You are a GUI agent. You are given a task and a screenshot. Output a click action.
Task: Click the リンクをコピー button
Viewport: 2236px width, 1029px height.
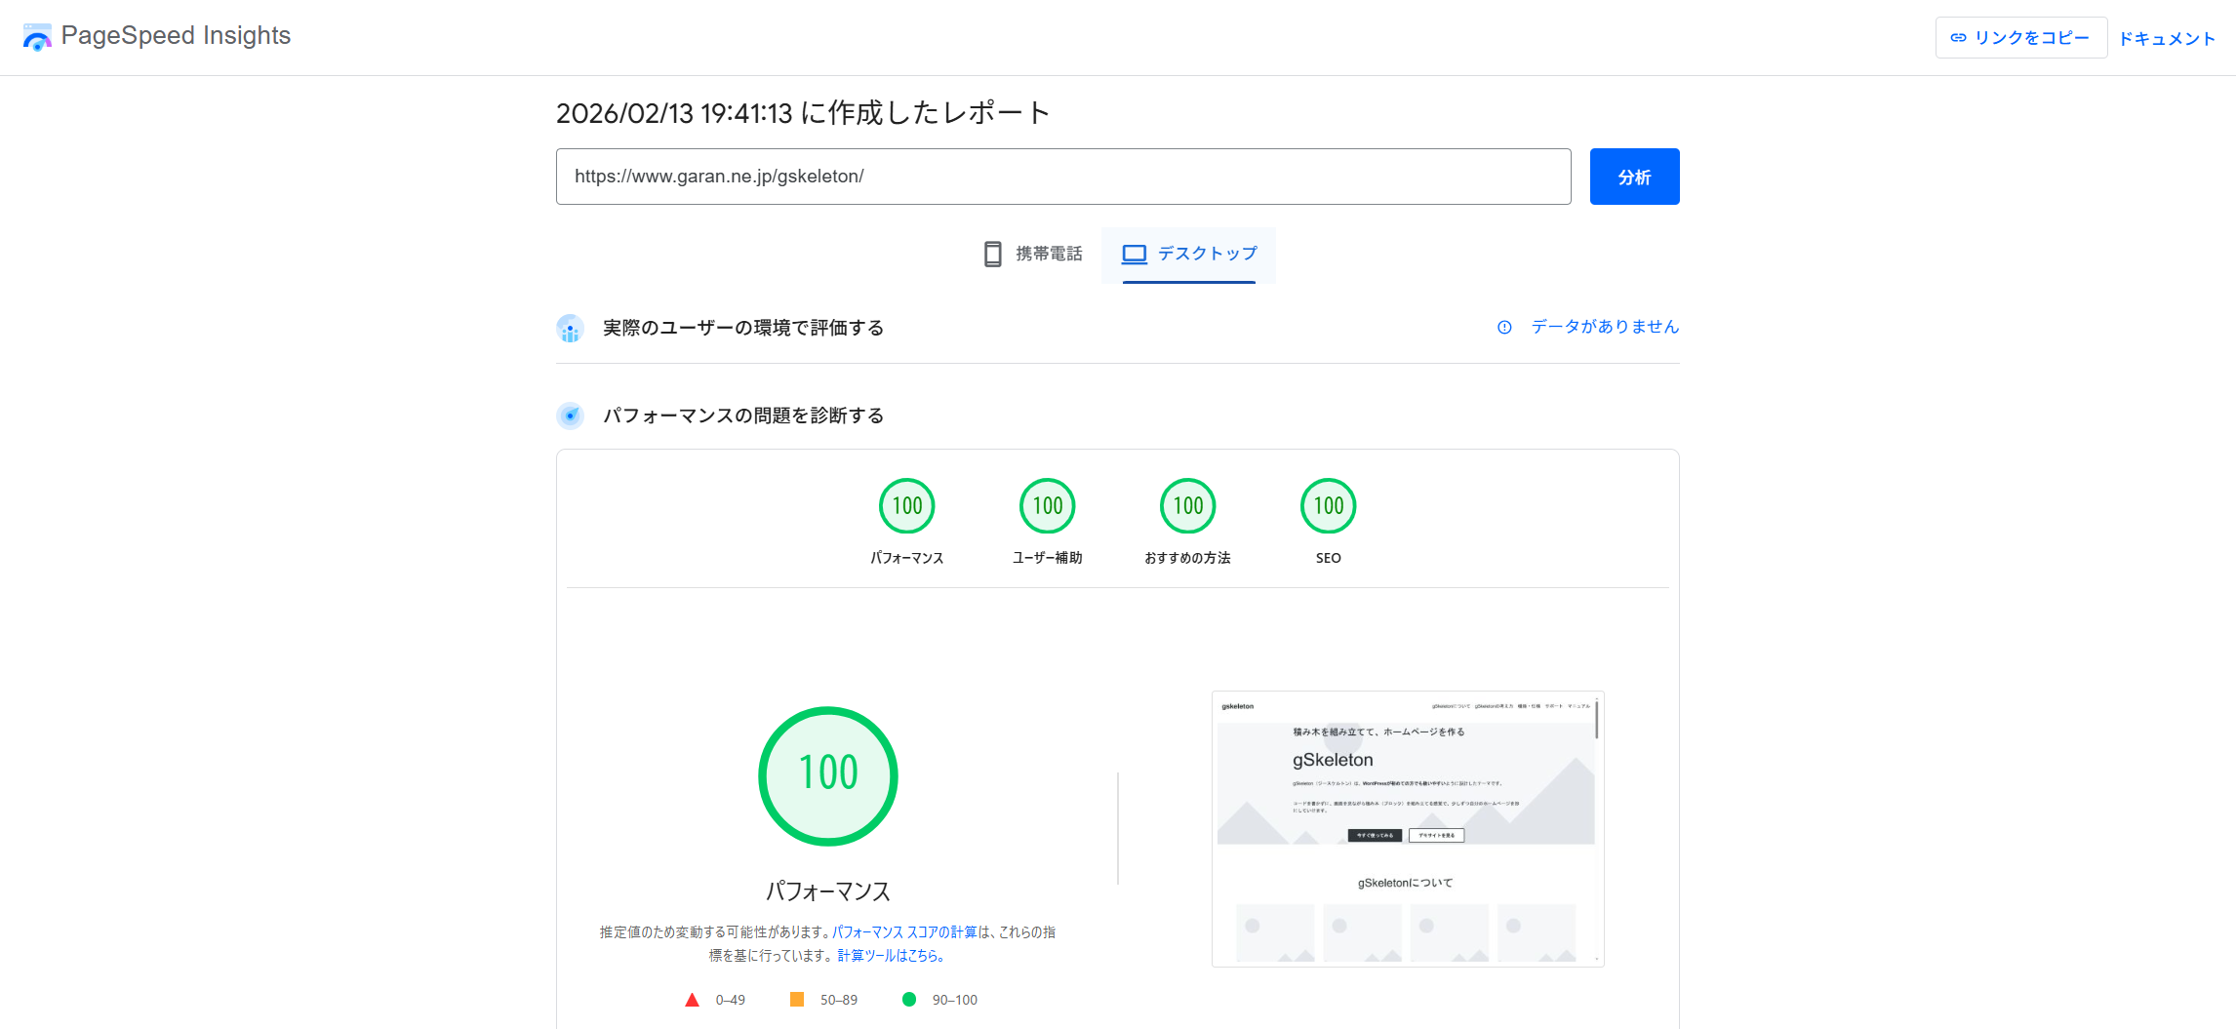[2020, 38]
